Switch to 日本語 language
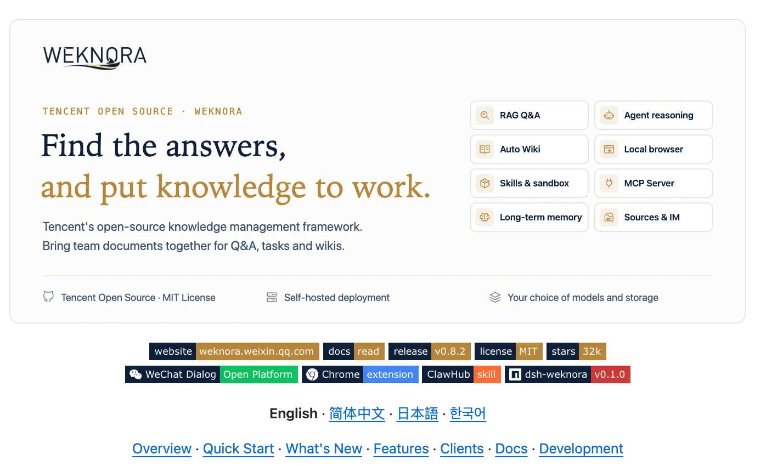The width and height of the screenshot is (766, 466). 418,413
